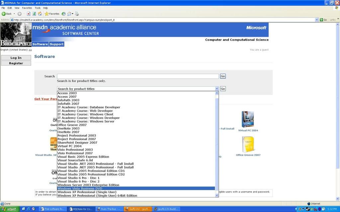Open the Mail toolbar icon
The height and width of the screenshot is (212, 340).
tap(69, 14)
